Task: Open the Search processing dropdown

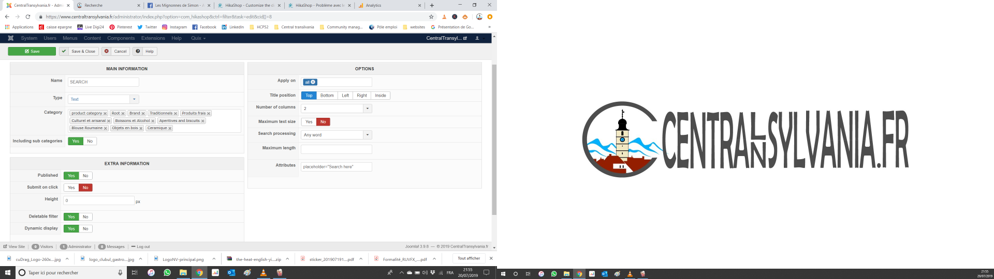Action: pyautogui.click(x=337, y=135)
